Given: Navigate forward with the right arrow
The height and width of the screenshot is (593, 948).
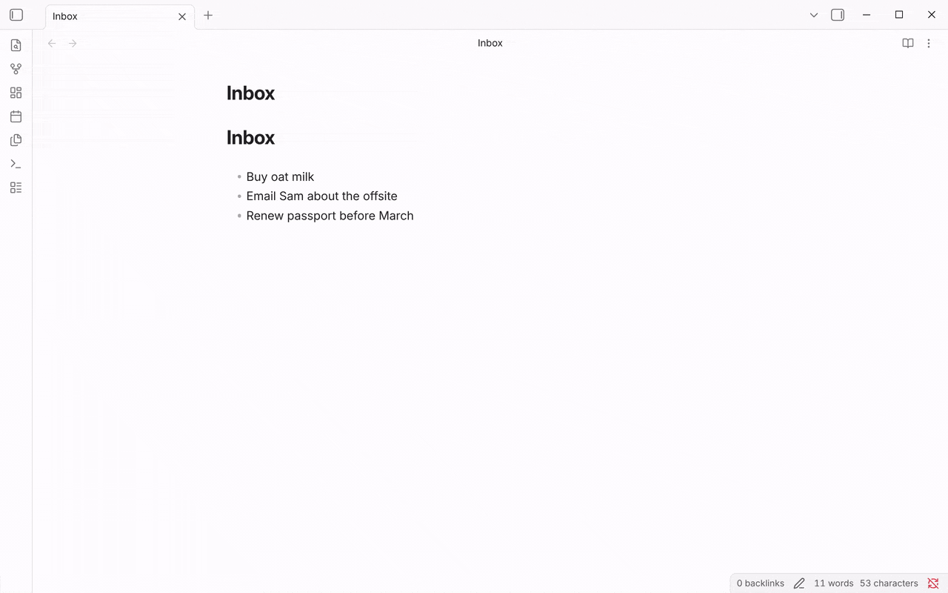Looking at the screenshot, I should pyautogui.click(x=73, y=43).
